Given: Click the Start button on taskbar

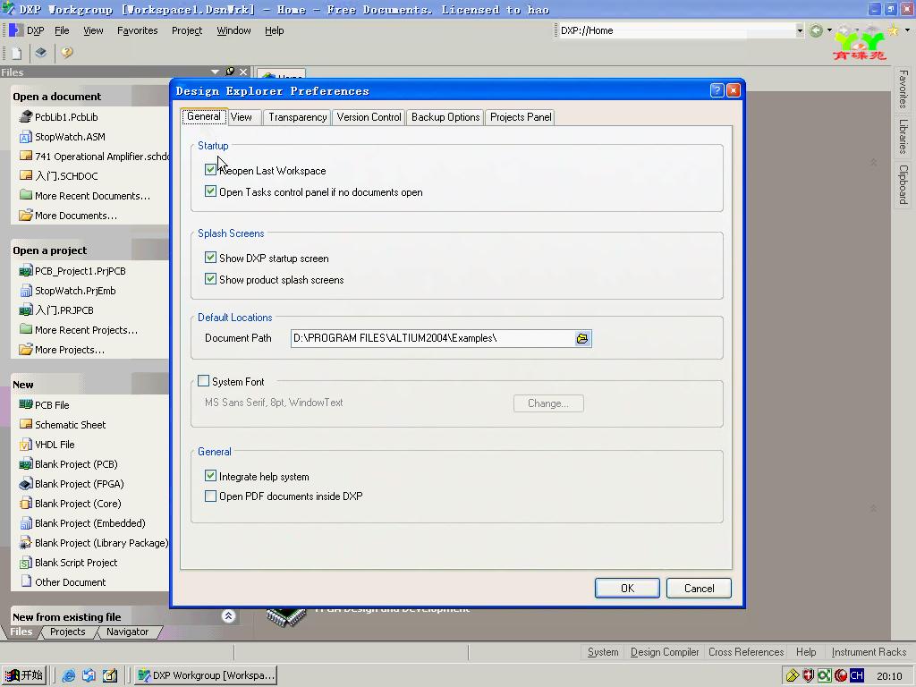Looking at the screenshot, I should point(24,675).
